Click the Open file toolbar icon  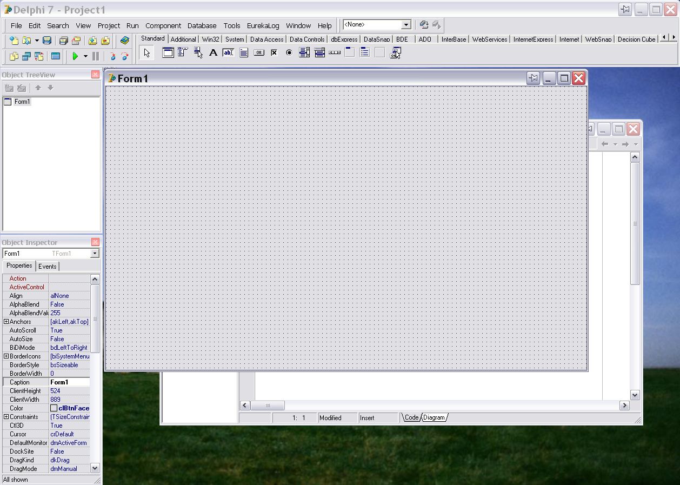(x=26, y=41)
